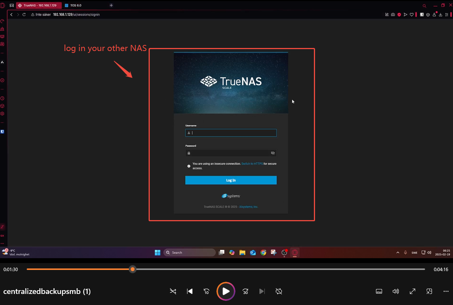The width and height of the screenshot is (453, 305).
Task: Take a snapshot with the camera icon
Action: (393, 14)
